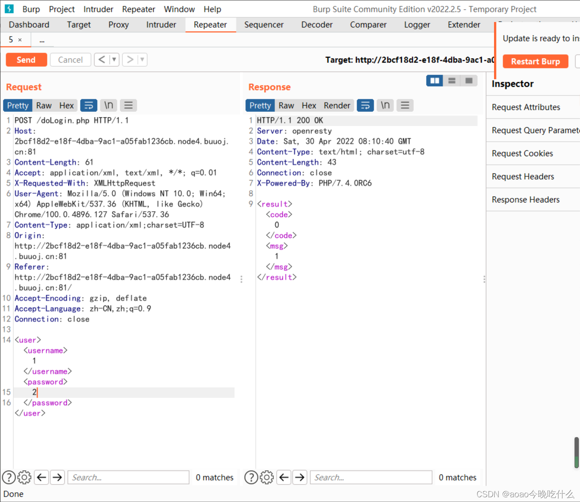Screen dimensions: 580x502
Task: Click the Request/Response divider handle
Action: [x=241, y=279]
